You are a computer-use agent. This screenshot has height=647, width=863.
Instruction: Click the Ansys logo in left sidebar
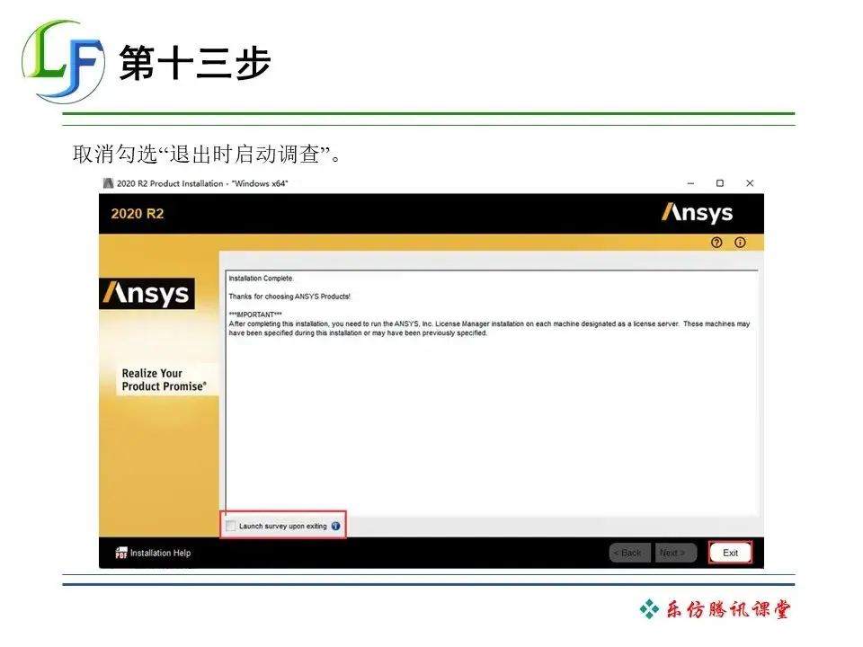coord(147,294)
